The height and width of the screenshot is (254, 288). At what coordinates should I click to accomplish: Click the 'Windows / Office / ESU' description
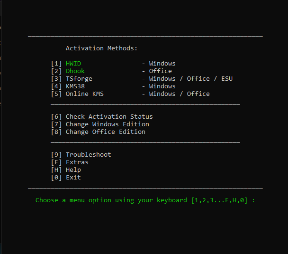pos(190,79)
